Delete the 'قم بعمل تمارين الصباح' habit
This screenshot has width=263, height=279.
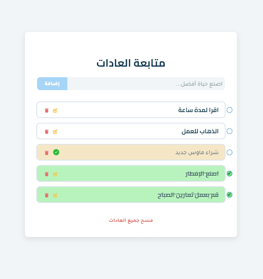tap(47, 195)
